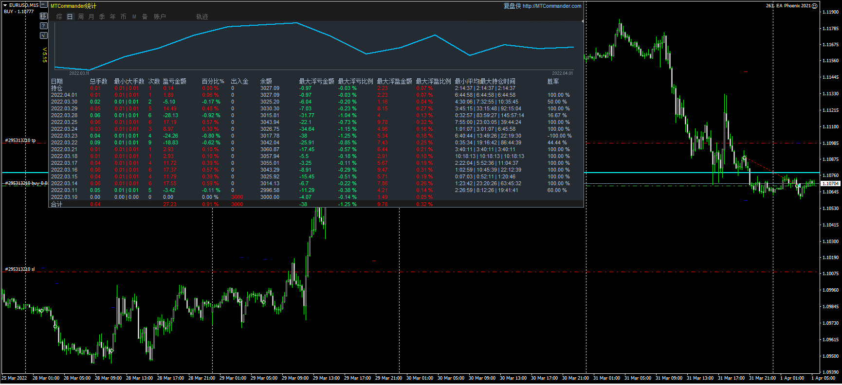Click the 1.11900 price scale label
Screen dimensions: 842x385
pyautogui.click(x=830, y=12)
